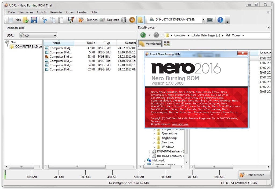Switch file browser to thumbnail view icon
Screen dimensions: 275x189
click(x=167, y=43)
